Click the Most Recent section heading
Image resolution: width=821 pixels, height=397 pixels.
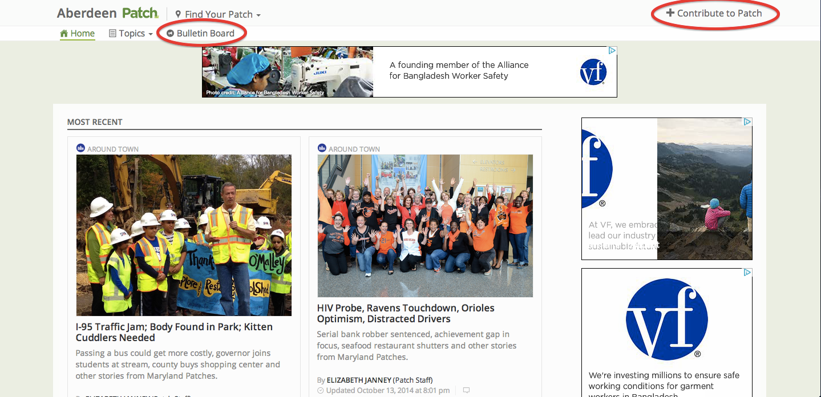pyautogui.click(x=95, y=122)
